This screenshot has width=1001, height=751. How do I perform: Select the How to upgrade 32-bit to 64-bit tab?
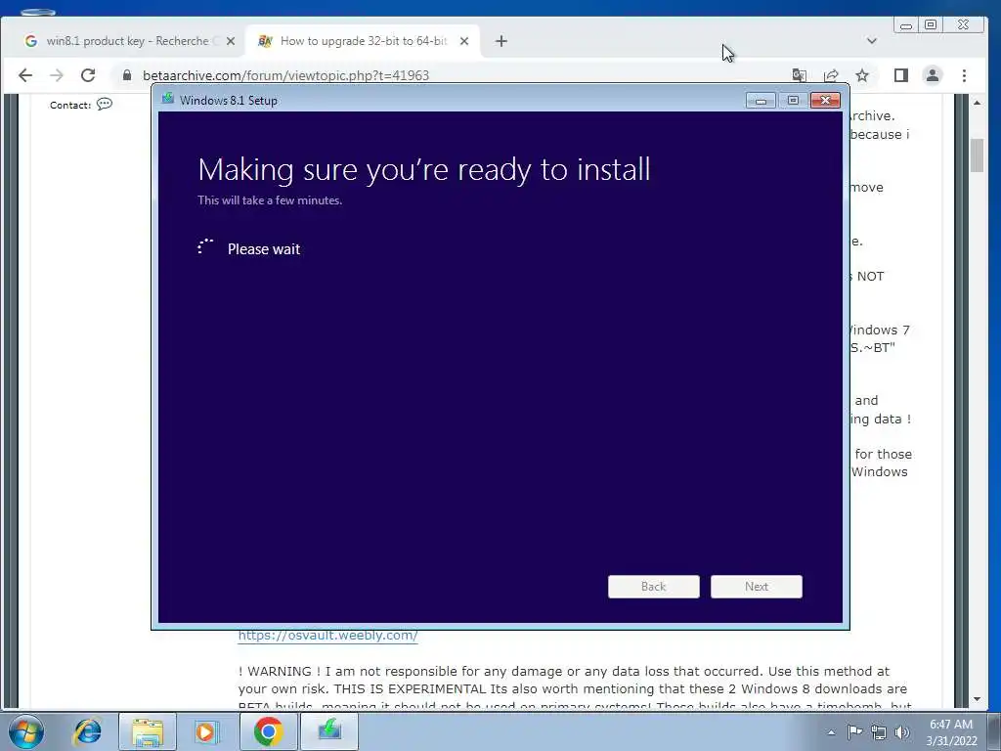point(362,41)
